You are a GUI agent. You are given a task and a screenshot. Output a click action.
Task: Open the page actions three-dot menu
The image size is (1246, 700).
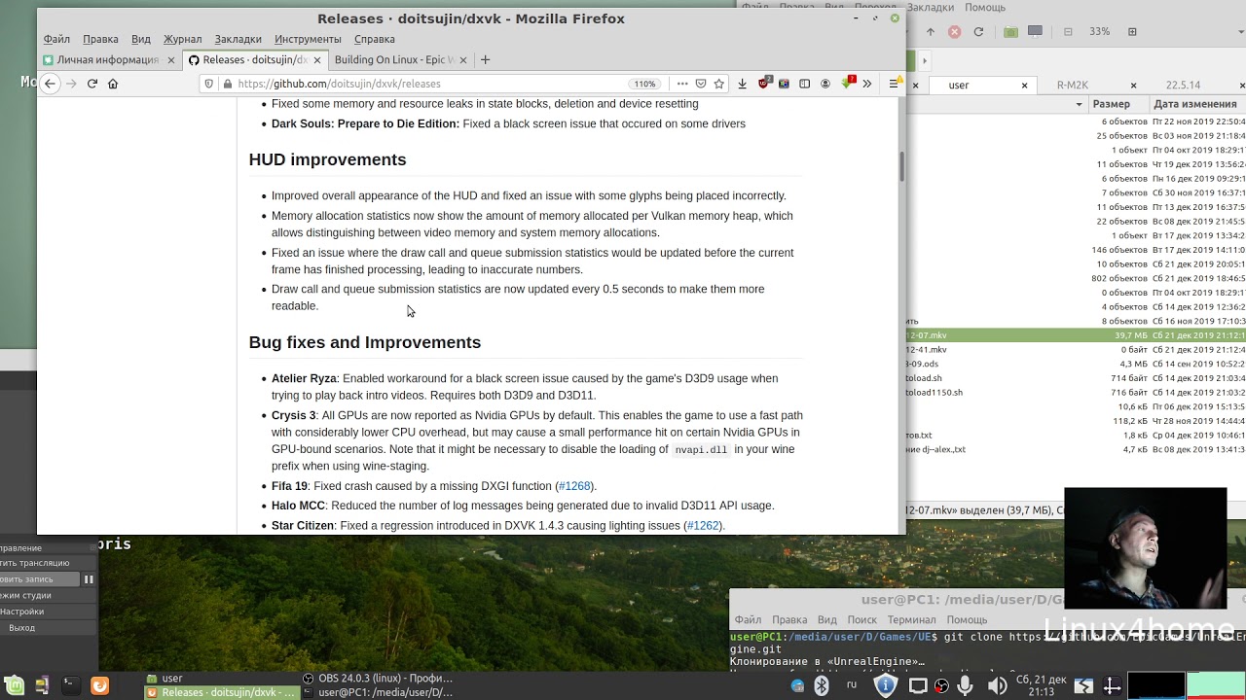[x=682, y=84]
